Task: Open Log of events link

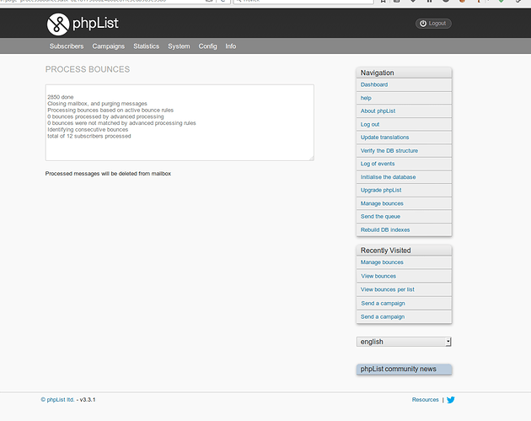Action: (378, 164)
